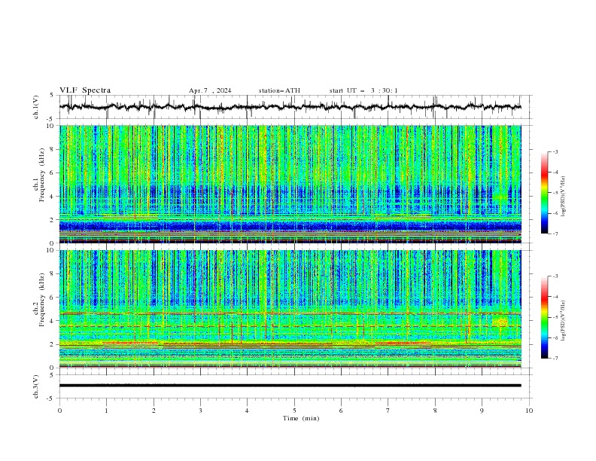This screenshot has width=596, height=461.
Task: Click time axis tick label '9'
Action: [482, 411]
